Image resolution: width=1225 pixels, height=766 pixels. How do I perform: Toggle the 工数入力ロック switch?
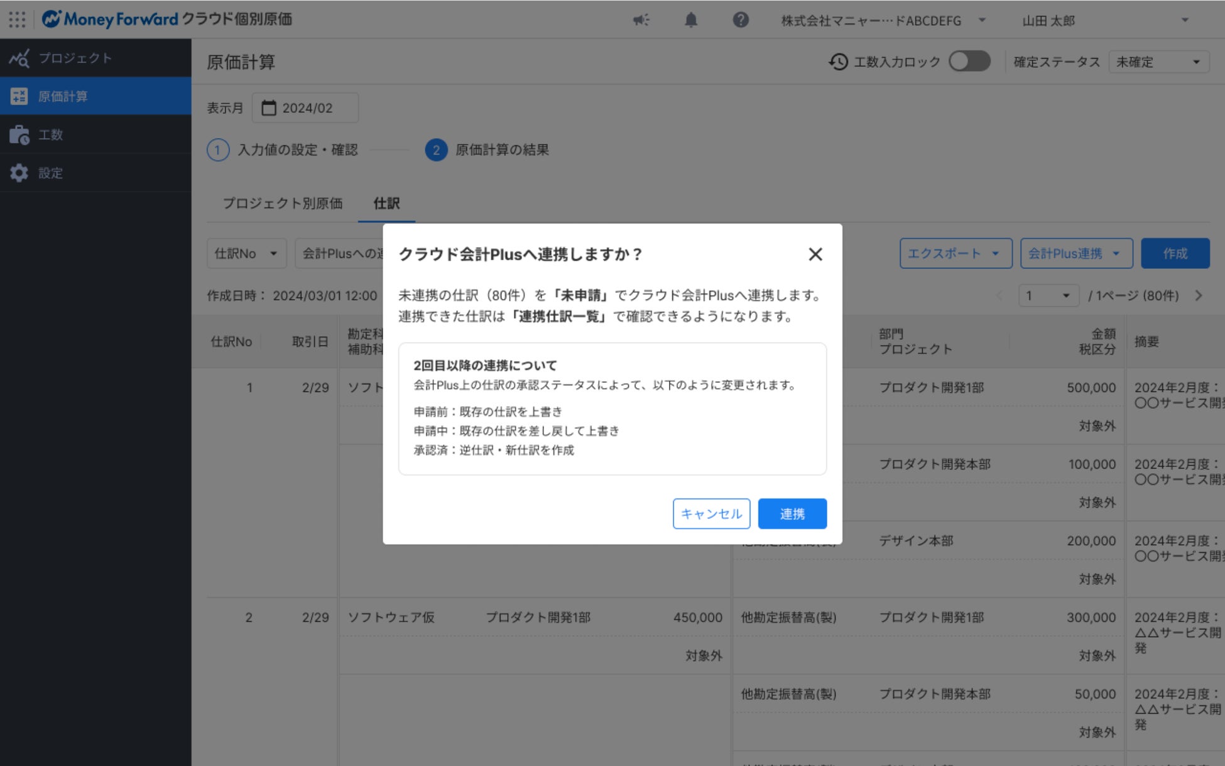(x=969, y=62)
